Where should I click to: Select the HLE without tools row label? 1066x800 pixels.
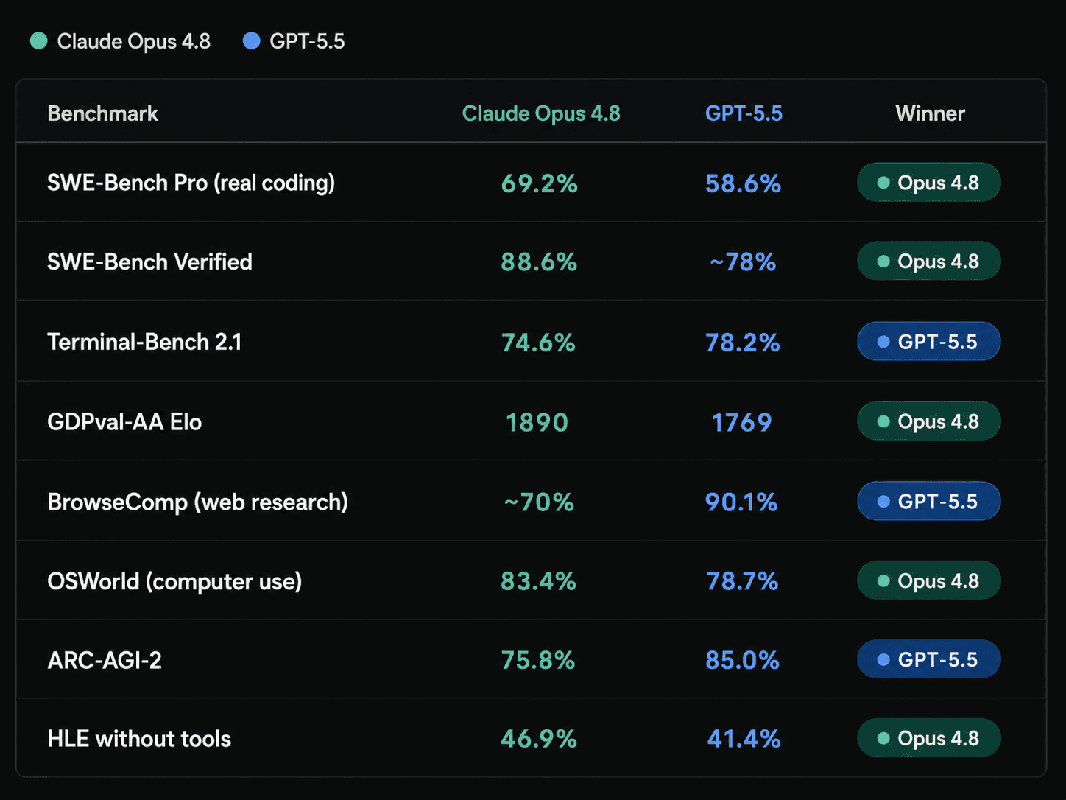tap(139, 739)
